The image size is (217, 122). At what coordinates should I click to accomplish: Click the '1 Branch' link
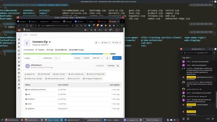(40, 50)
